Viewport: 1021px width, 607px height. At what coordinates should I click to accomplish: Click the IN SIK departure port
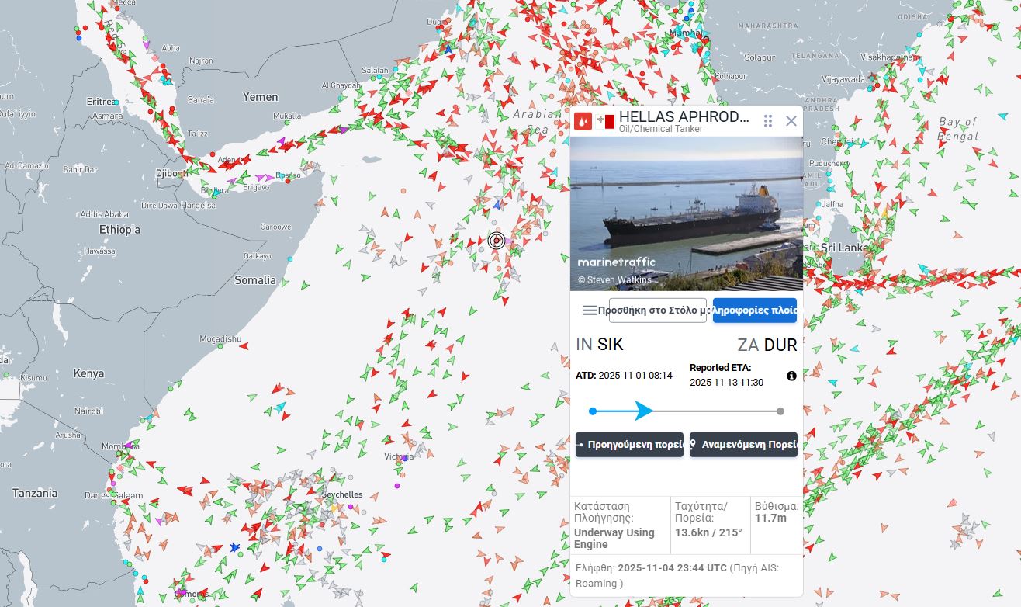pos(600,345)
